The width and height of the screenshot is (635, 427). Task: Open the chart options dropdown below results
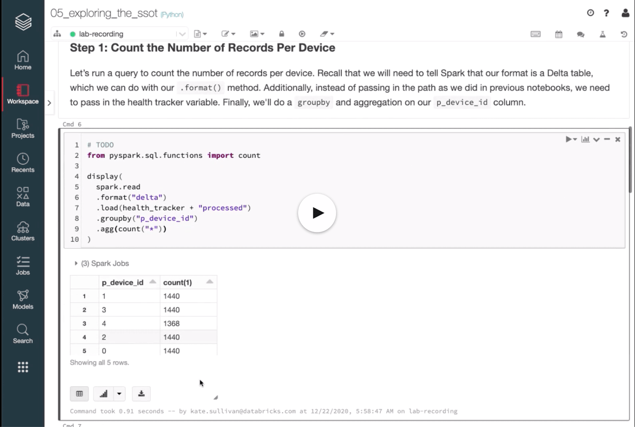pos(119,394)
